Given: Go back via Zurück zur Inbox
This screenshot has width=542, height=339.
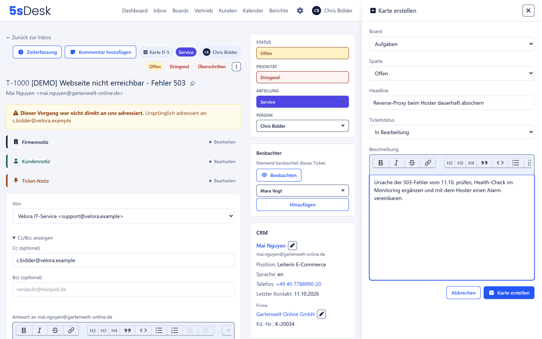Looking at the screenshot, I should click(29, 37).
